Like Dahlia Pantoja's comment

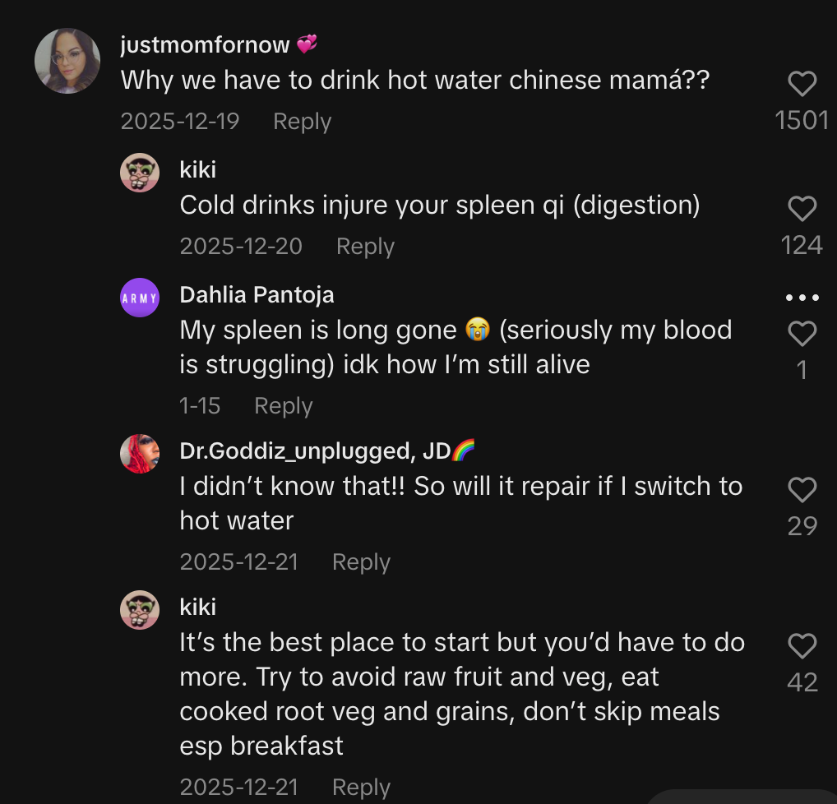click(x=802, y=334)
